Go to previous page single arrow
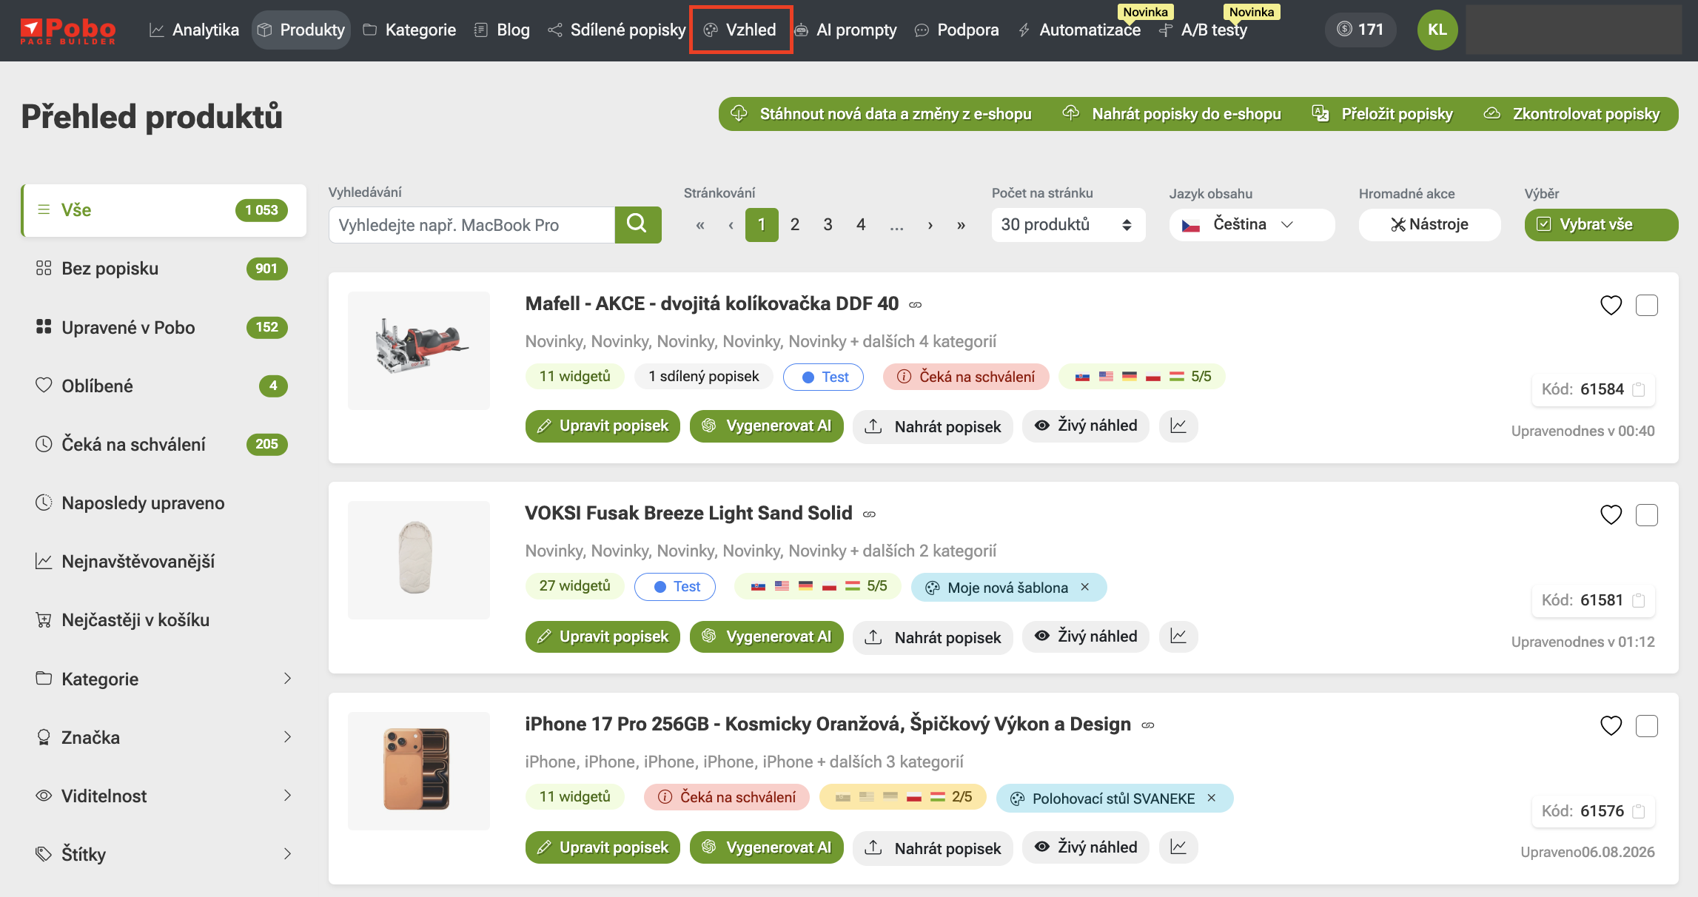Image resolution: width=1698 pixels, height=897 pixels. click(x=731, y=225)
